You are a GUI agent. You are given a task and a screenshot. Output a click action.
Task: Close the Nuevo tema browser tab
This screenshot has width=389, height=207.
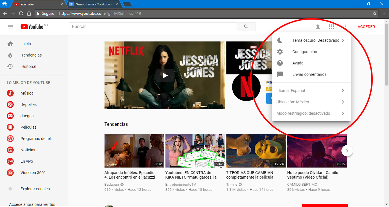[x=117, y=4]
